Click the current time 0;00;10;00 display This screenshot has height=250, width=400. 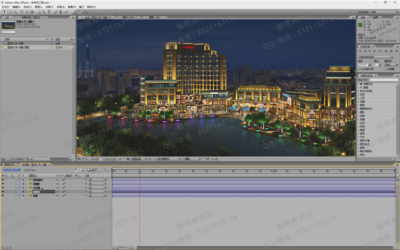pos(12,170)
